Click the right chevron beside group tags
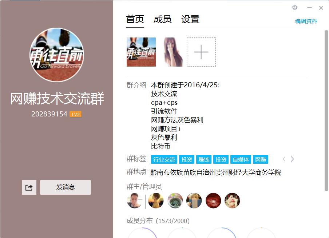Image resolution: width=329 pixels, height=238 pixels. coord(293,159)
